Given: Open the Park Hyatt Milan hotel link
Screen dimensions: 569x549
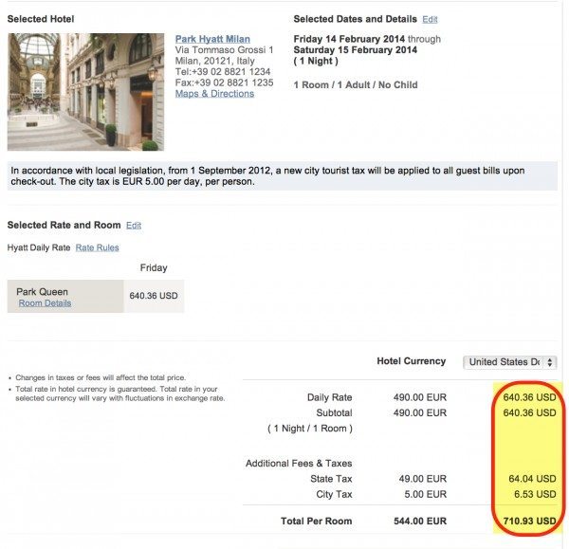Looking at the screenshot, I should [x=212, y=39].
